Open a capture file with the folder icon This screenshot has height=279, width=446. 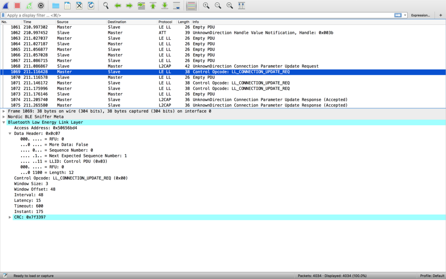(56, 5)
